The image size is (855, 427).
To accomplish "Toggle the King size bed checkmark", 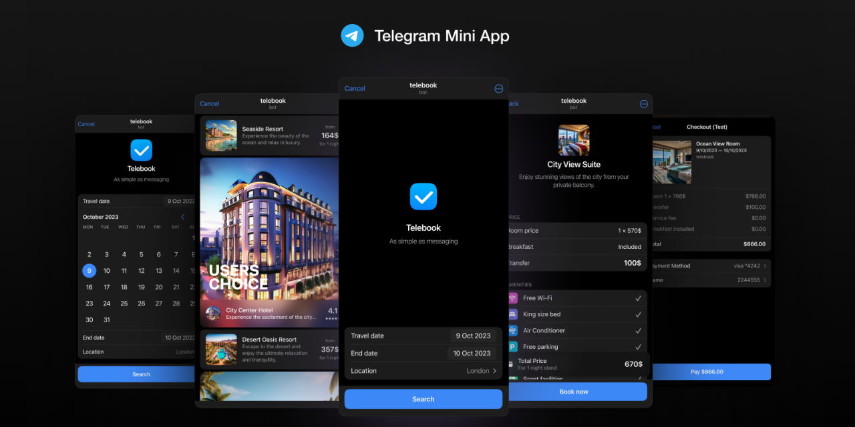I will pos(638,314).
